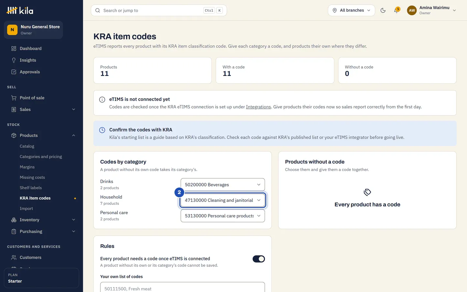
Task: Open the Personal care code dropdown
Action: pyautogui.click(x=223, y=216)
